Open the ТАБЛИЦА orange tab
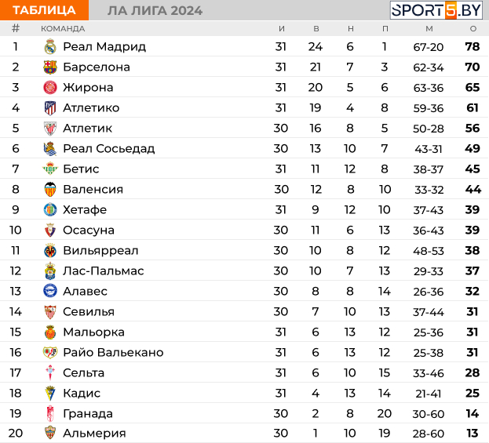 pos(44,10)
